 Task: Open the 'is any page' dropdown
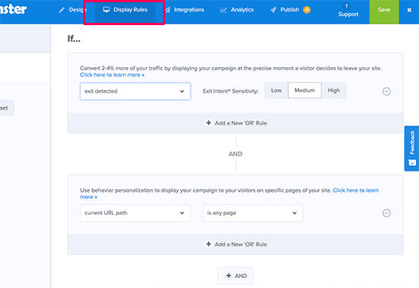[x=253, y=213]
